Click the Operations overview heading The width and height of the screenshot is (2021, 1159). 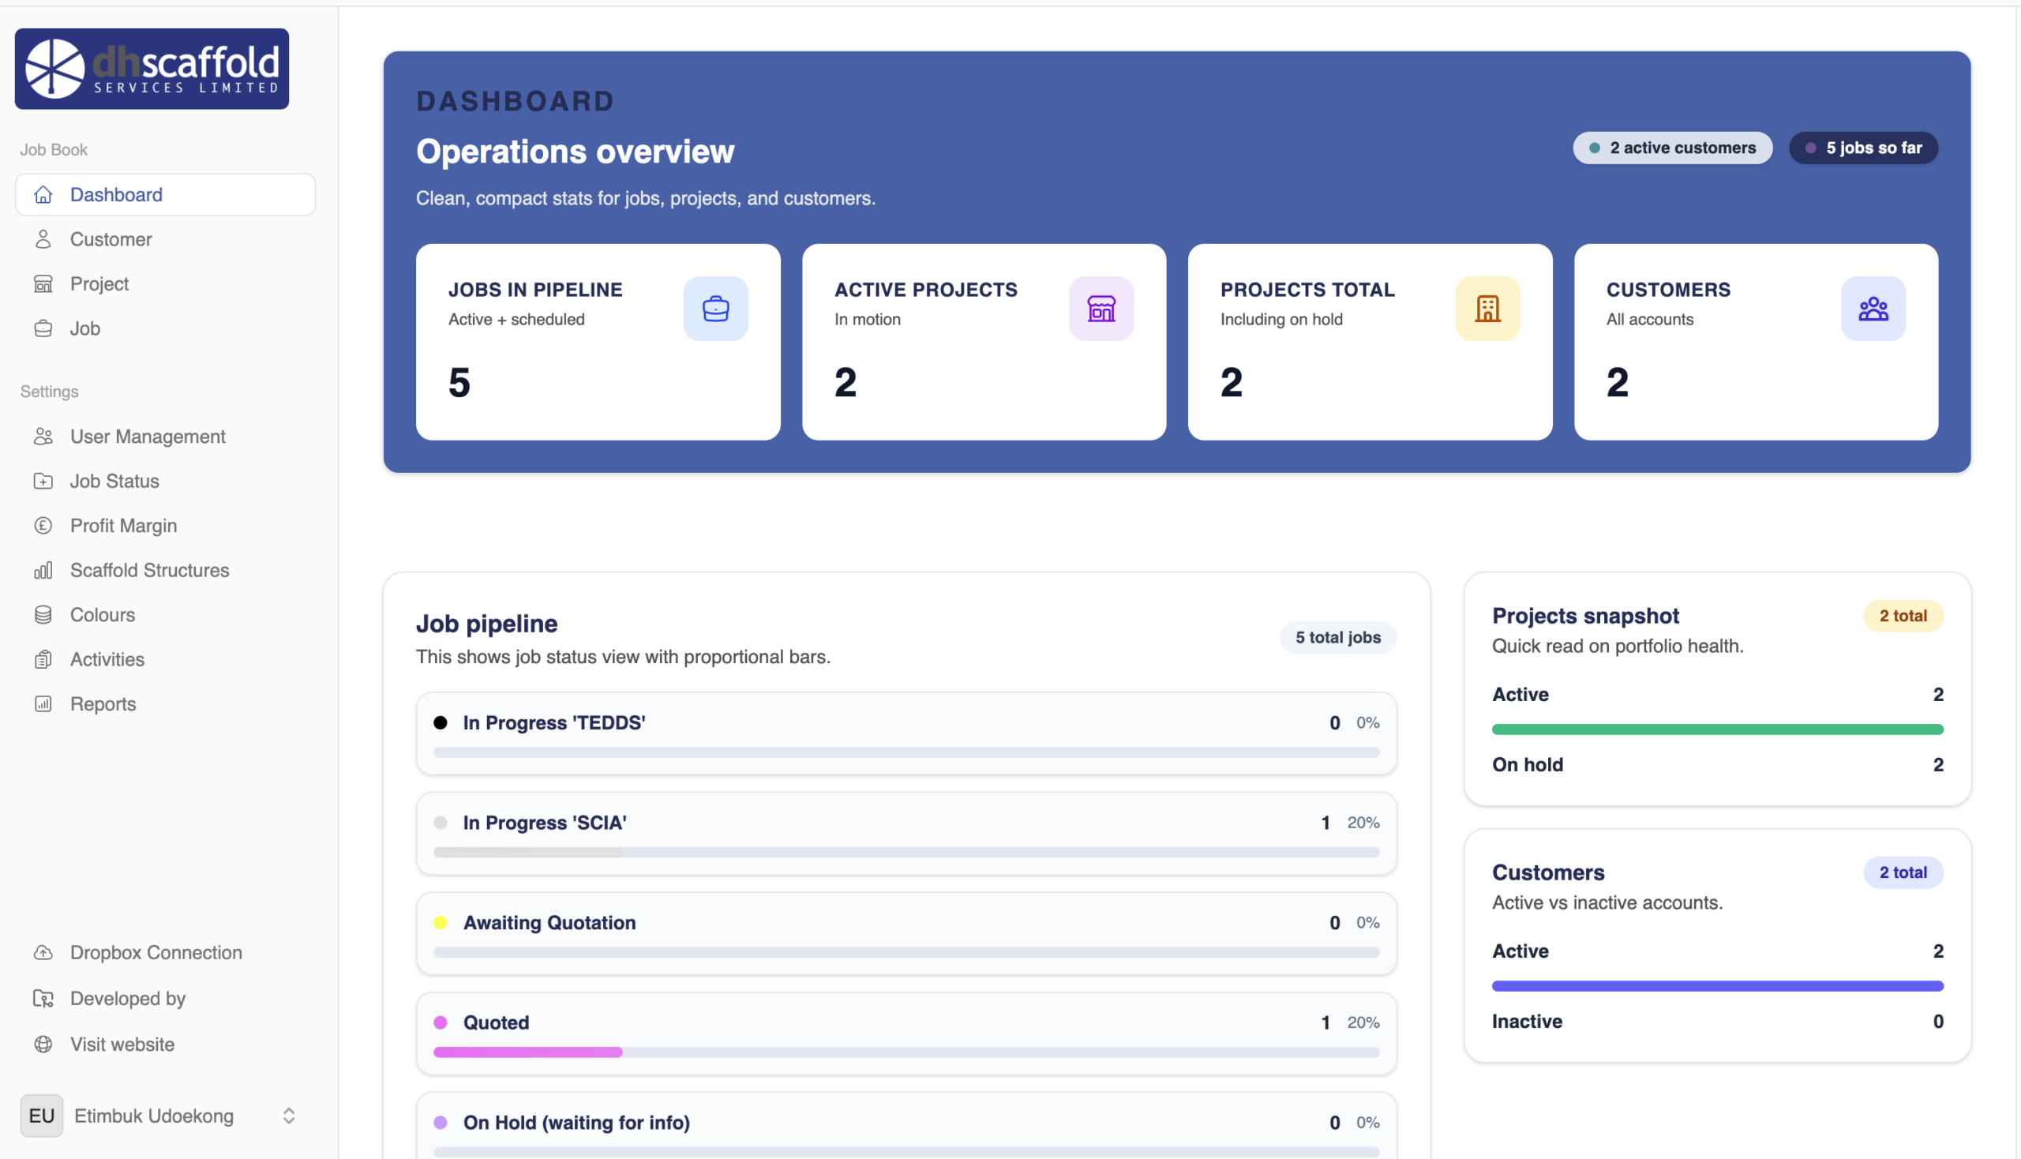[575, 152]
